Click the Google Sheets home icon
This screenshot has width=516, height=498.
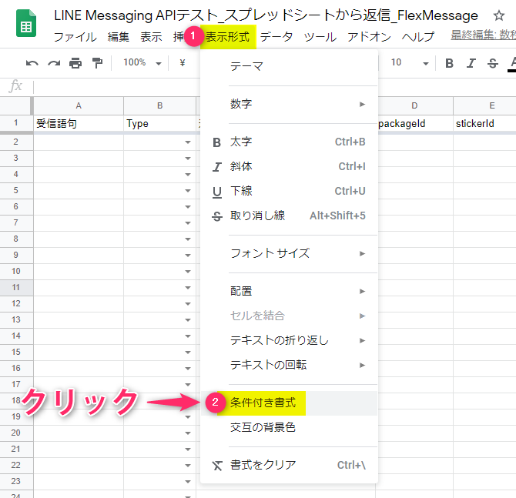tap(26, 23)
